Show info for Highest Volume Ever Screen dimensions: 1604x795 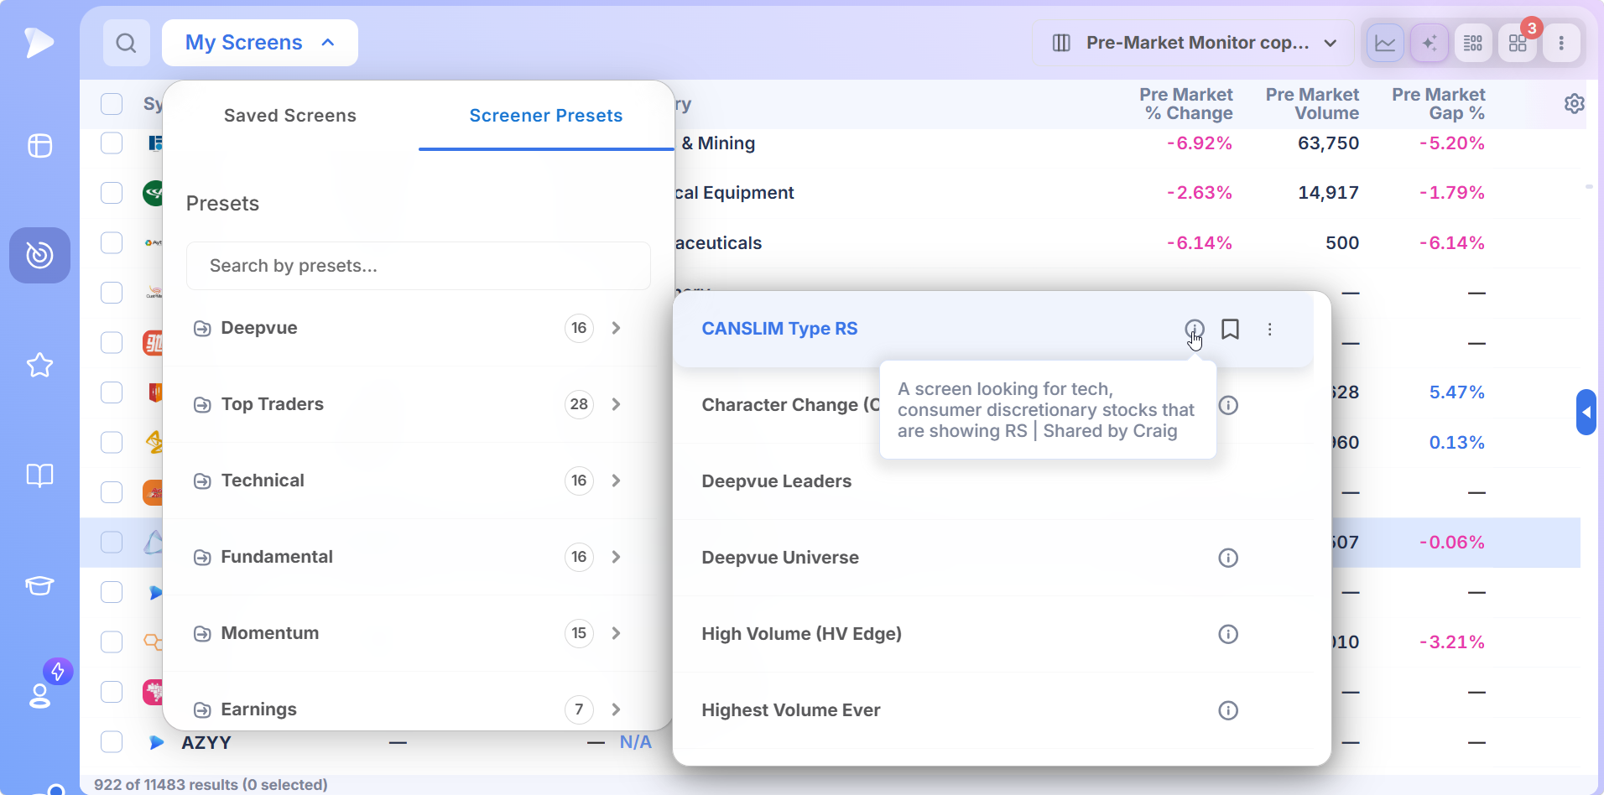[1228, 710]
